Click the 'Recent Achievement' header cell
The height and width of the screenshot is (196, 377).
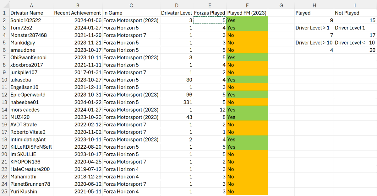point(78,13)
